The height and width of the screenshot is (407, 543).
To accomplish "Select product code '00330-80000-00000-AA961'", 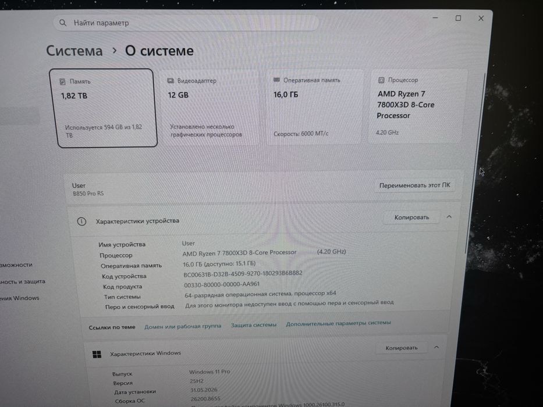I will coord(222,284).
